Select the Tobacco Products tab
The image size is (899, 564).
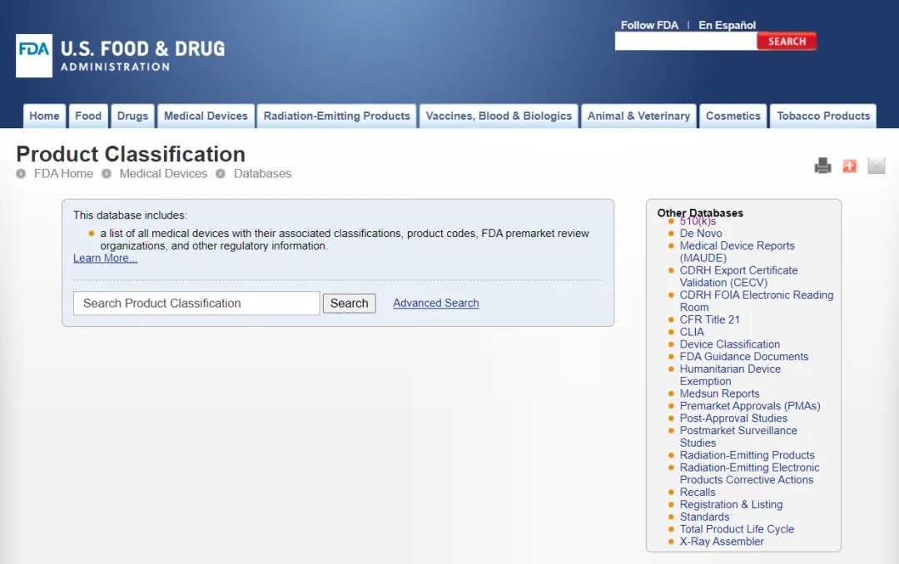(822, 116)
